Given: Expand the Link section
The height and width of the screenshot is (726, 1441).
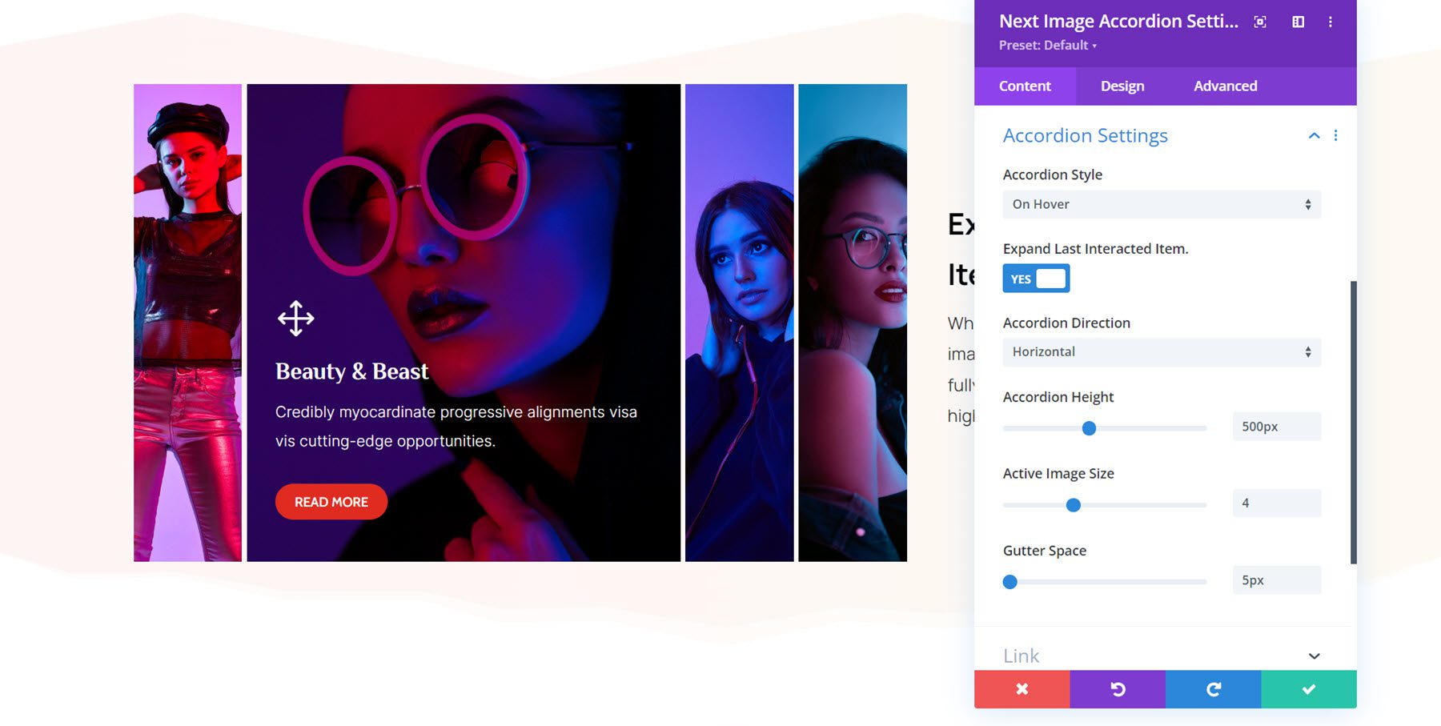Looking at the screenshot, I should point(1314,656).
